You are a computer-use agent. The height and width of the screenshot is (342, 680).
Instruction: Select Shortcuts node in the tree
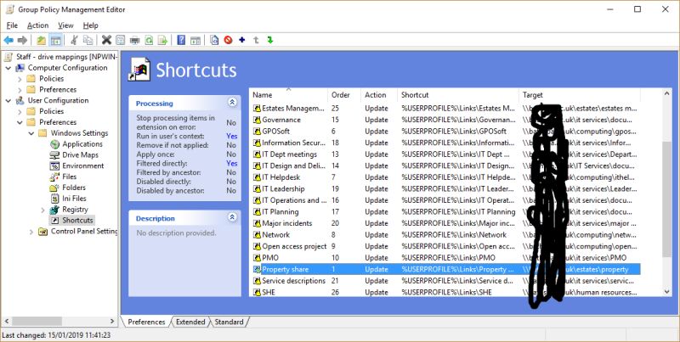77,221
